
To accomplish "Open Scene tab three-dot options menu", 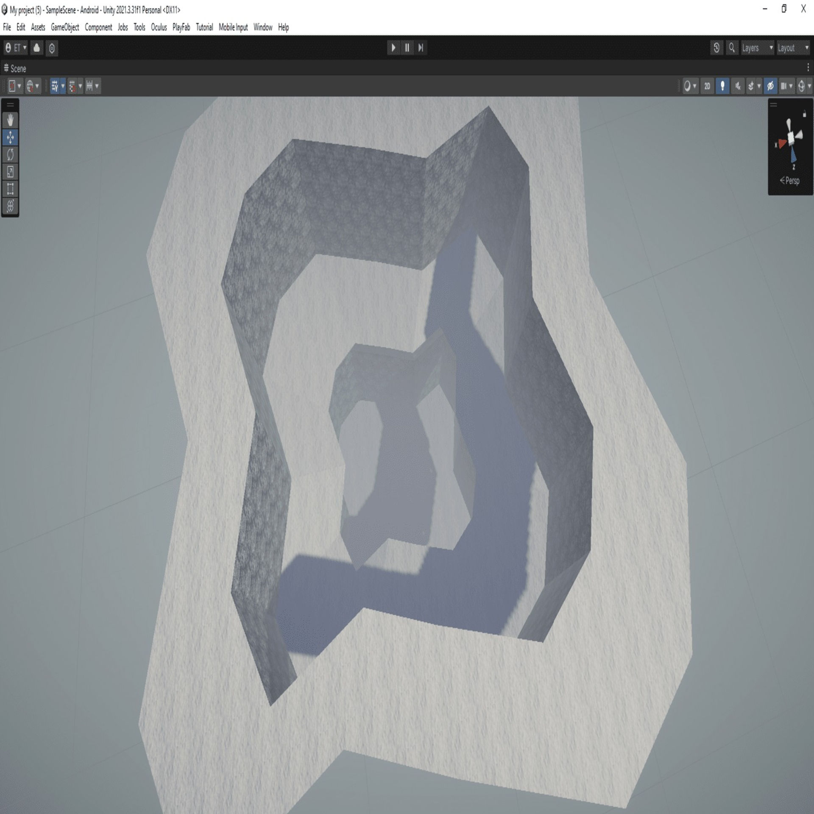I will 808,67.
